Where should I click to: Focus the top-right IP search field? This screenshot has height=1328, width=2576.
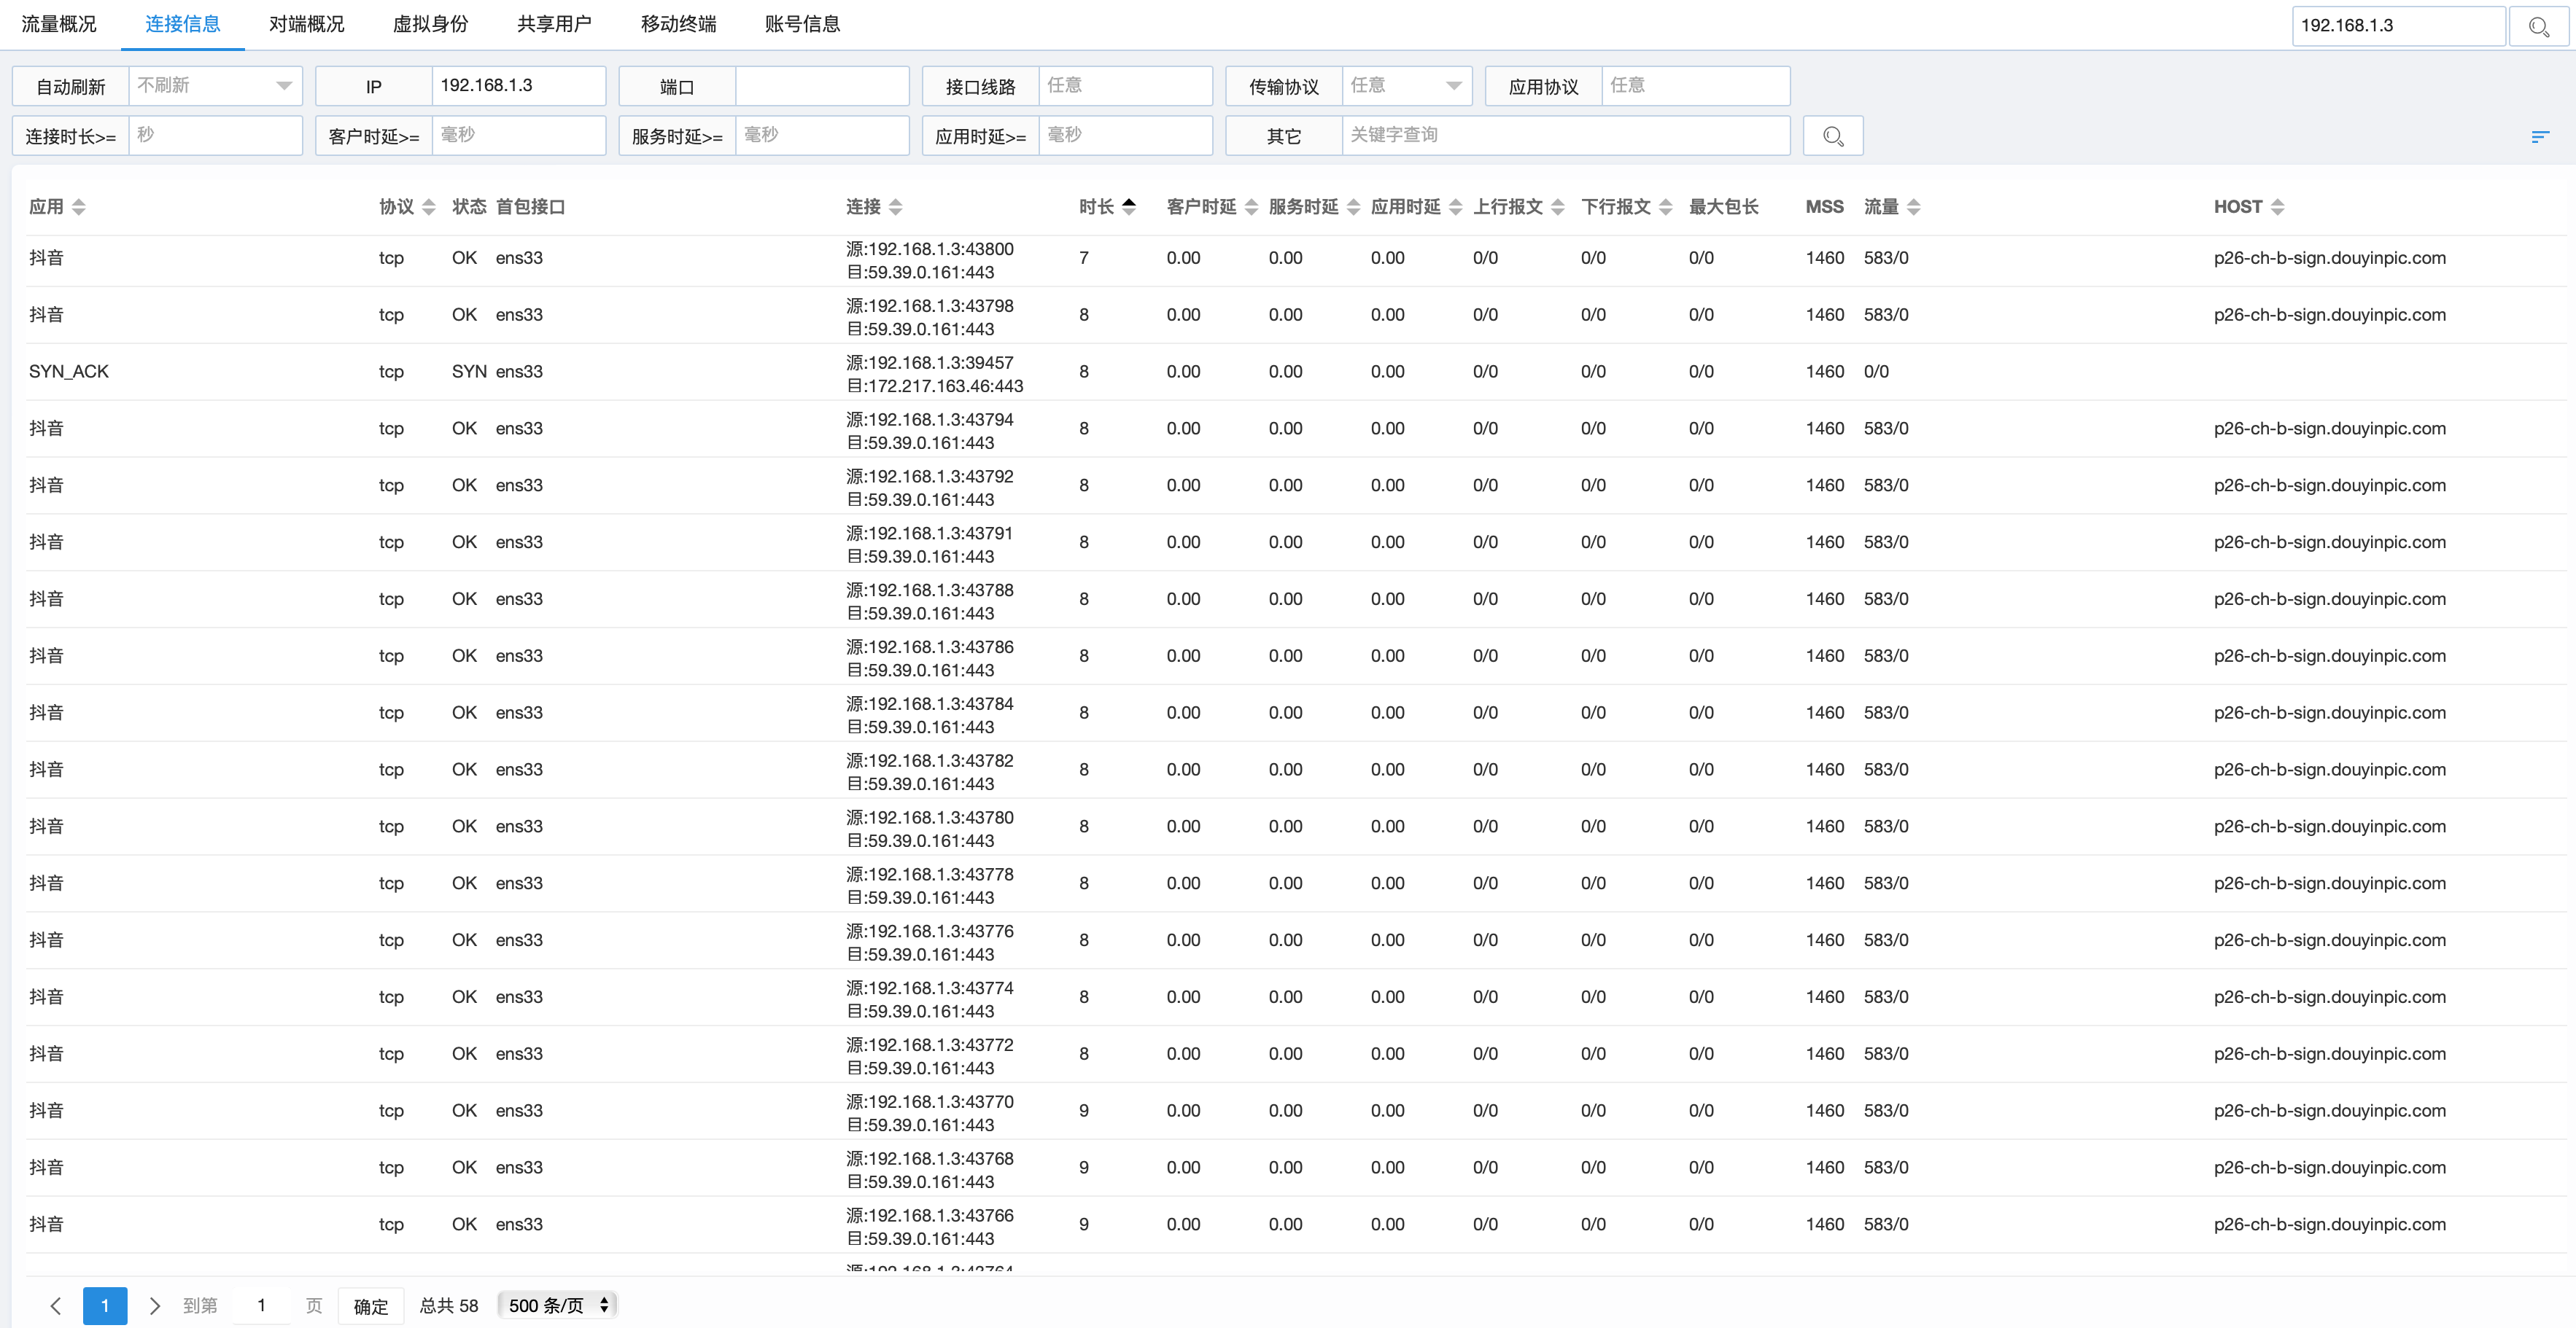pyautogui.click(x=2398, y=26)
